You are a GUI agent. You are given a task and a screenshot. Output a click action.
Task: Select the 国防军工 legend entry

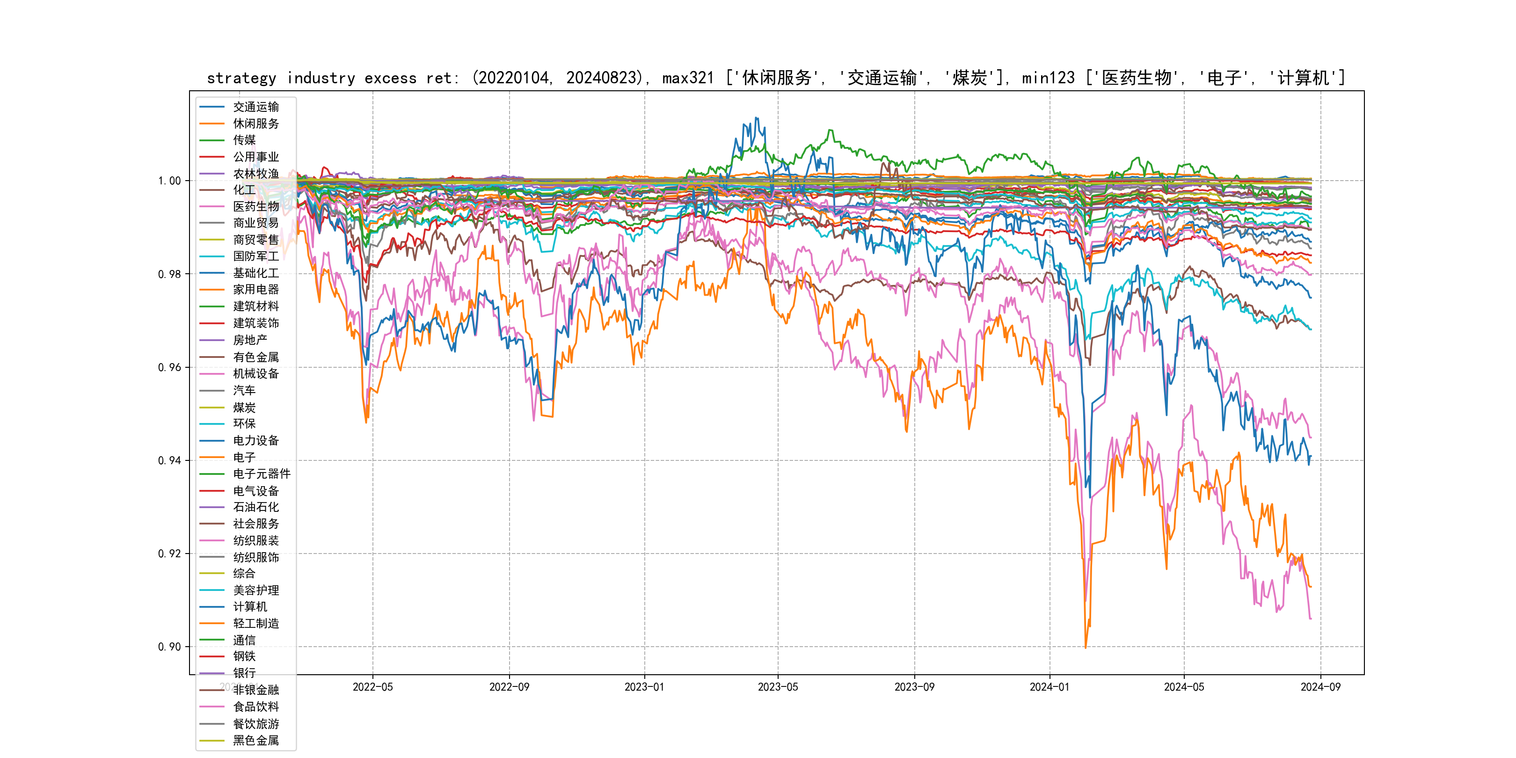click(x=255, y=256)
